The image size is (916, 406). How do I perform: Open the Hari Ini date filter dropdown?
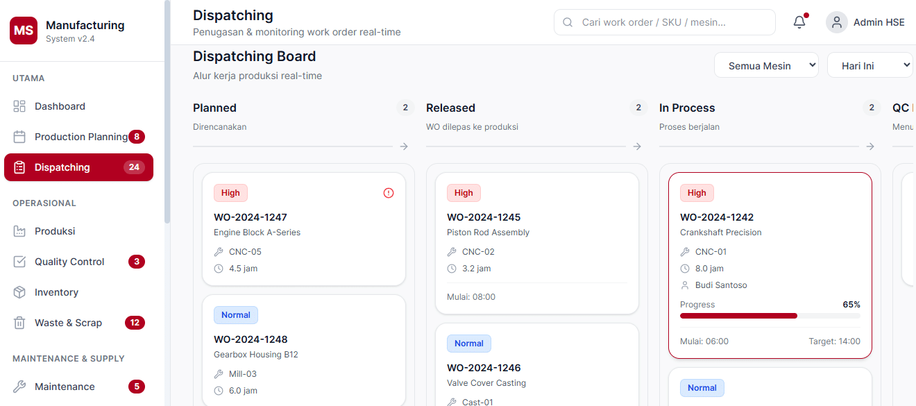870,66
